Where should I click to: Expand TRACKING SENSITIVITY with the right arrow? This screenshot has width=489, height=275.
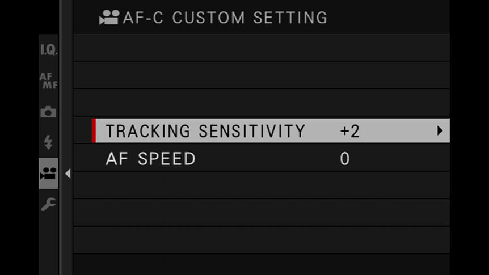coord(440,130)
